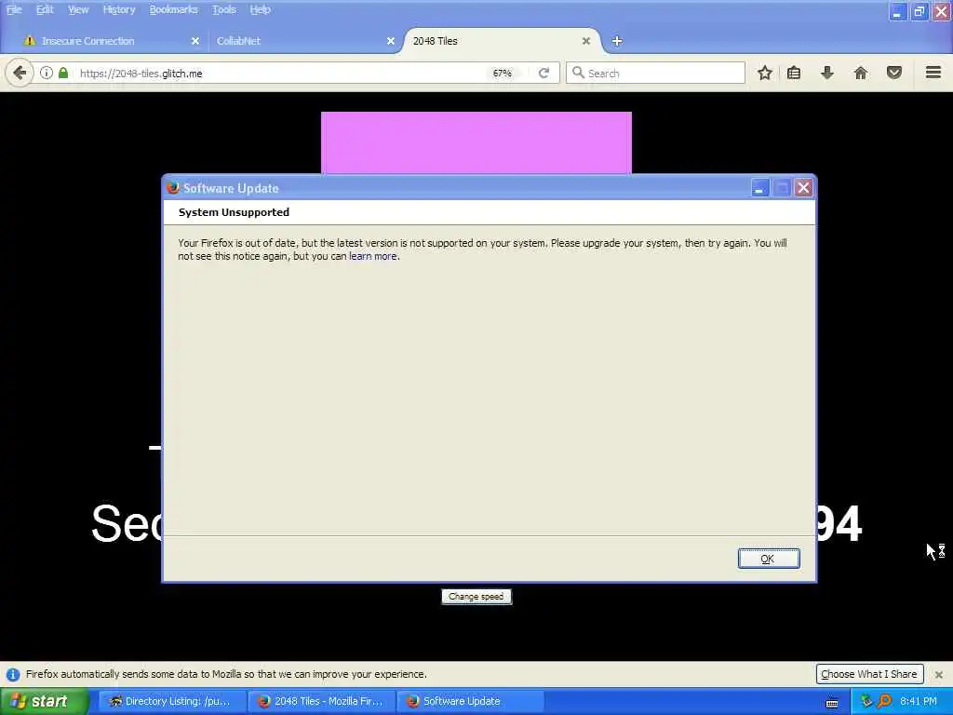Close the Insecure Connection tab
The height and width of the screenshot is (715, 953).
point(195,41)
